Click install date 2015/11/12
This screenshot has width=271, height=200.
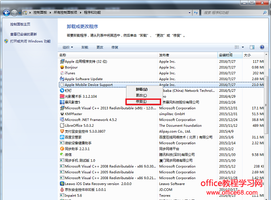point(228,125)
